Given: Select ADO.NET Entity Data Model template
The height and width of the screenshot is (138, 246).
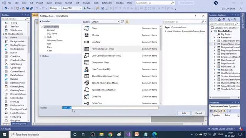Looking at the screenshot, I should tap(121, 83).
